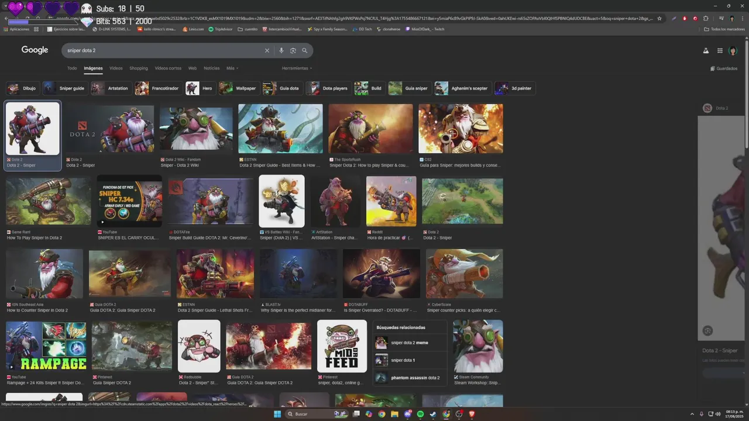Open Discord from the taskbar
Screen dimensions: 749x421
[407, 414]
